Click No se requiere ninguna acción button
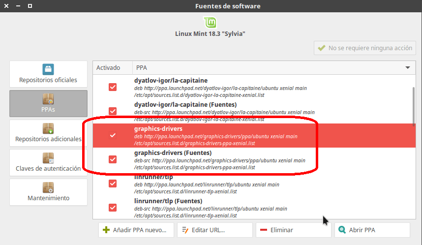Image resolution: width=422 pixels, height=245 pixels. click(365, 48)
